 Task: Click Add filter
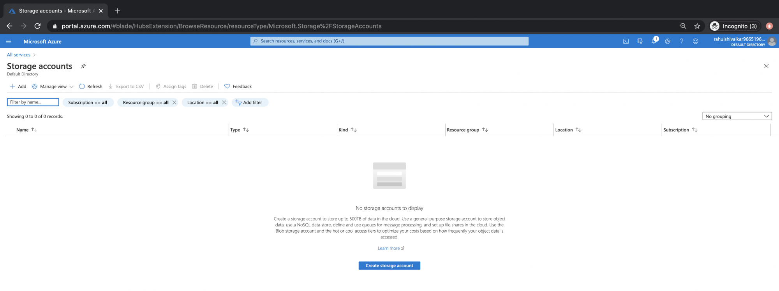(x=249, y=102)
